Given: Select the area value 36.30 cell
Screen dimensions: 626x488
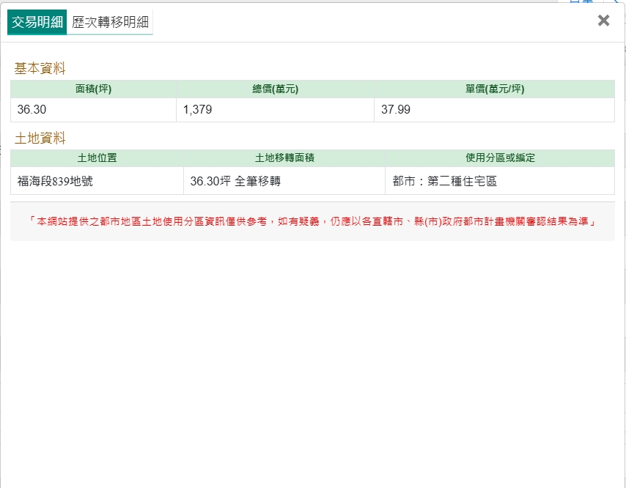Looking at the screenshot, I should tap(33, 110).
